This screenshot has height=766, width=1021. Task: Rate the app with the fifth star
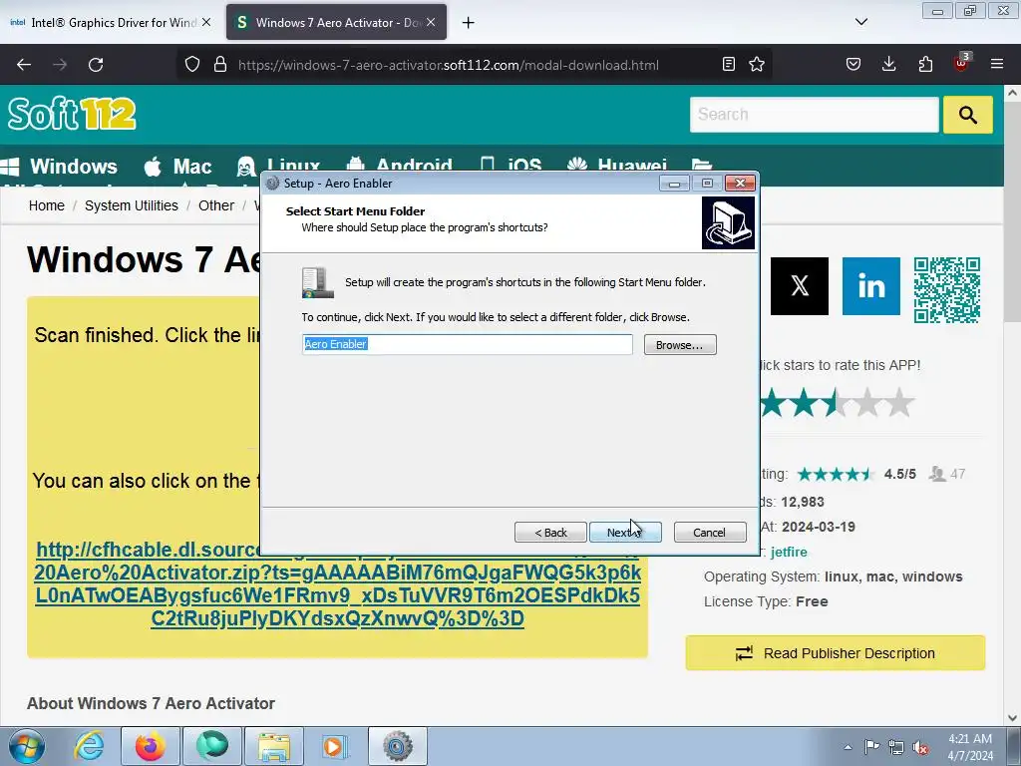coord(900,403)
